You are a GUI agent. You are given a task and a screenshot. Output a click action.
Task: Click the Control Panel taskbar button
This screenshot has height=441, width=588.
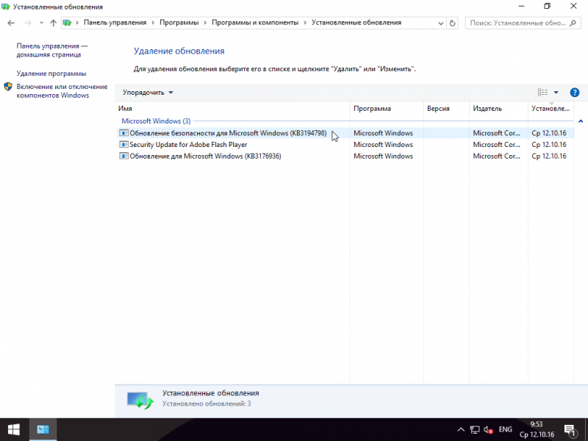pyautogui.click(x=43, y=430)
